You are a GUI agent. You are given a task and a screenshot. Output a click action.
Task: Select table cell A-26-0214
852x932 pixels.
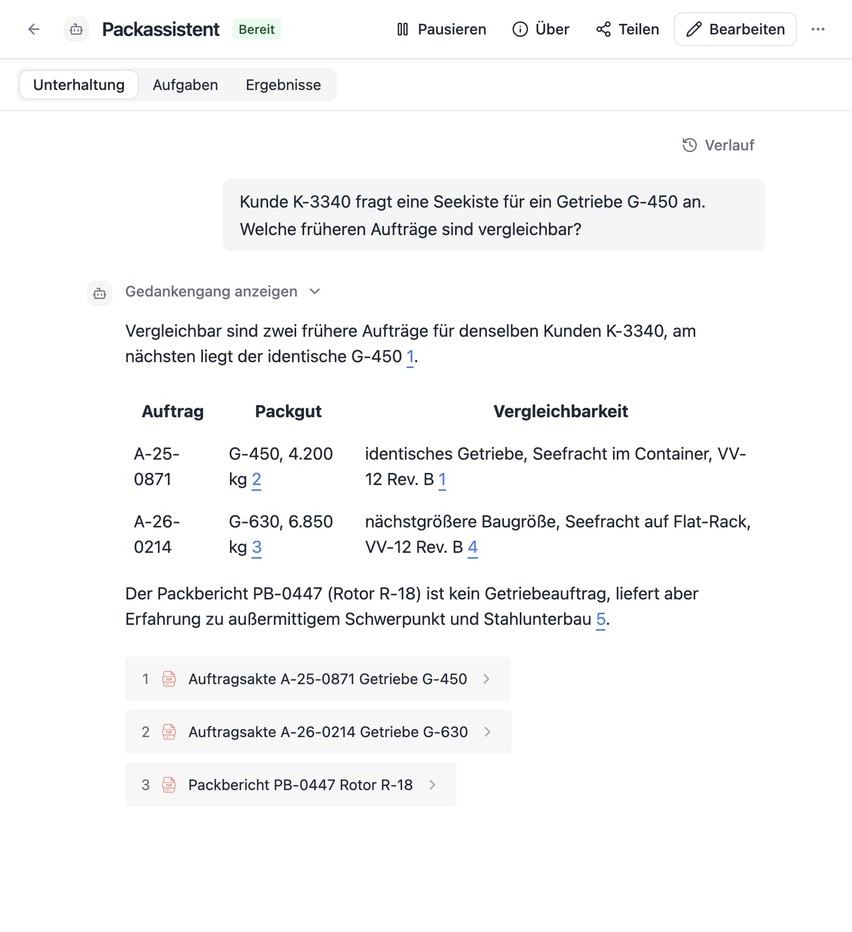(157, 534)
